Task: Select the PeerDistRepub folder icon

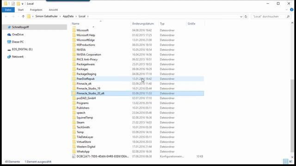Action: point(74,79)
